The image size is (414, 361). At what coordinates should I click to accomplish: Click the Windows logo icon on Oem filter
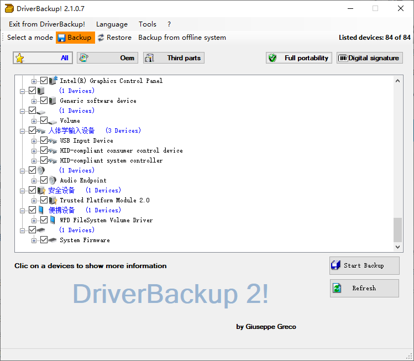[x=84, y=58]
